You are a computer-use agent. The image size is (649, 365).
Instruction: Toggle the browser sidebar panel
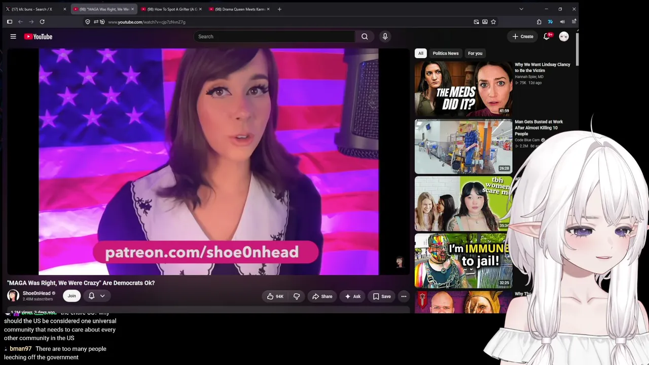(x=9, y=22)
